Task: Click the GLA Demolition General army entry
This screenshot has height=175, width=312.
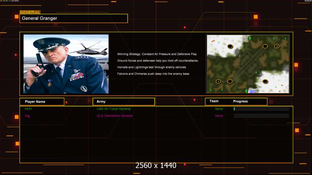Action: point(115,116)
